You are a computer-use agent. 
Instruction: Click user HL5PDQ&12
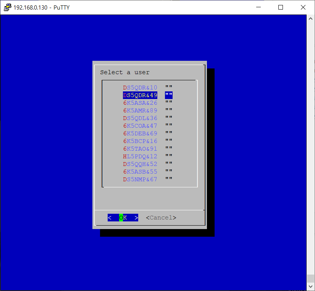coord(140,156)
